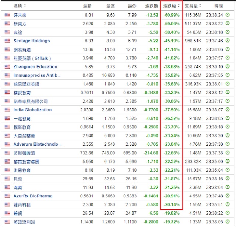Screen dimensions: 237x227
Task: Open the 新東方 stock link
Action: pos(20,24)
